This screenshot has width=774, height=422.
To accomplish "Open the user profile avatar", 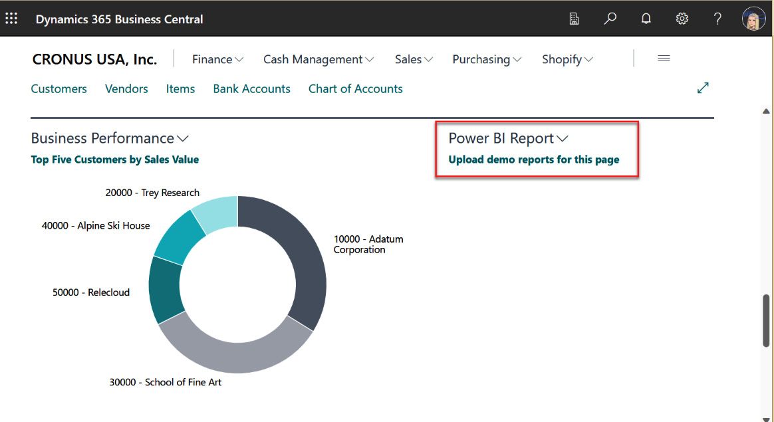I will coord(754,19).
